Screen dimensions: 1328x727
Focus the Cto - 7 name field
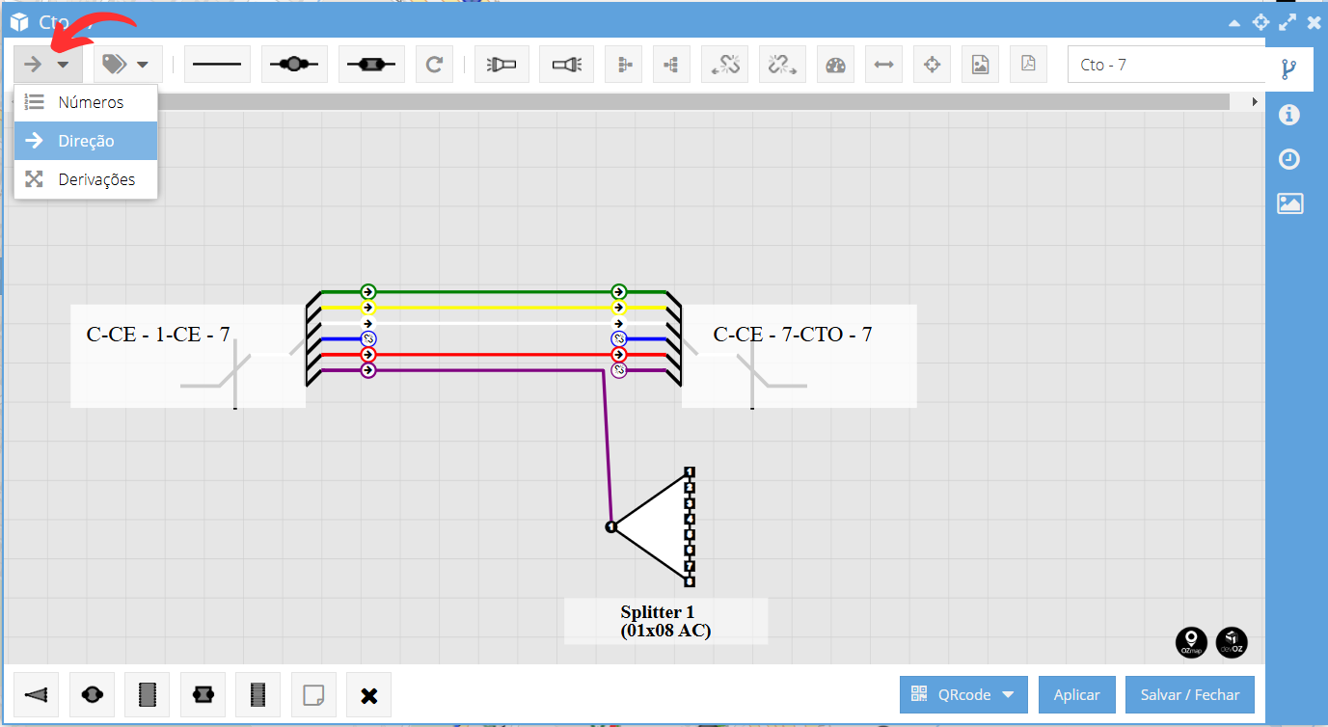coord(1166,65)
